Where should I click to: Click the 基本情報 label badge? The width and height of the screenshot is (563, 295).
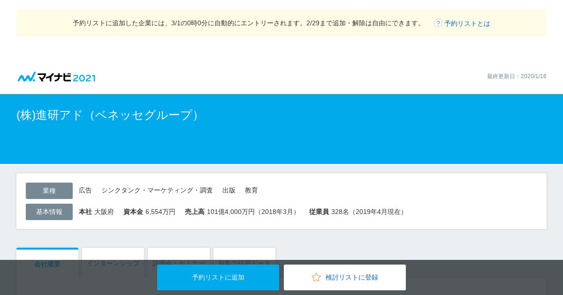pos(49,212)
